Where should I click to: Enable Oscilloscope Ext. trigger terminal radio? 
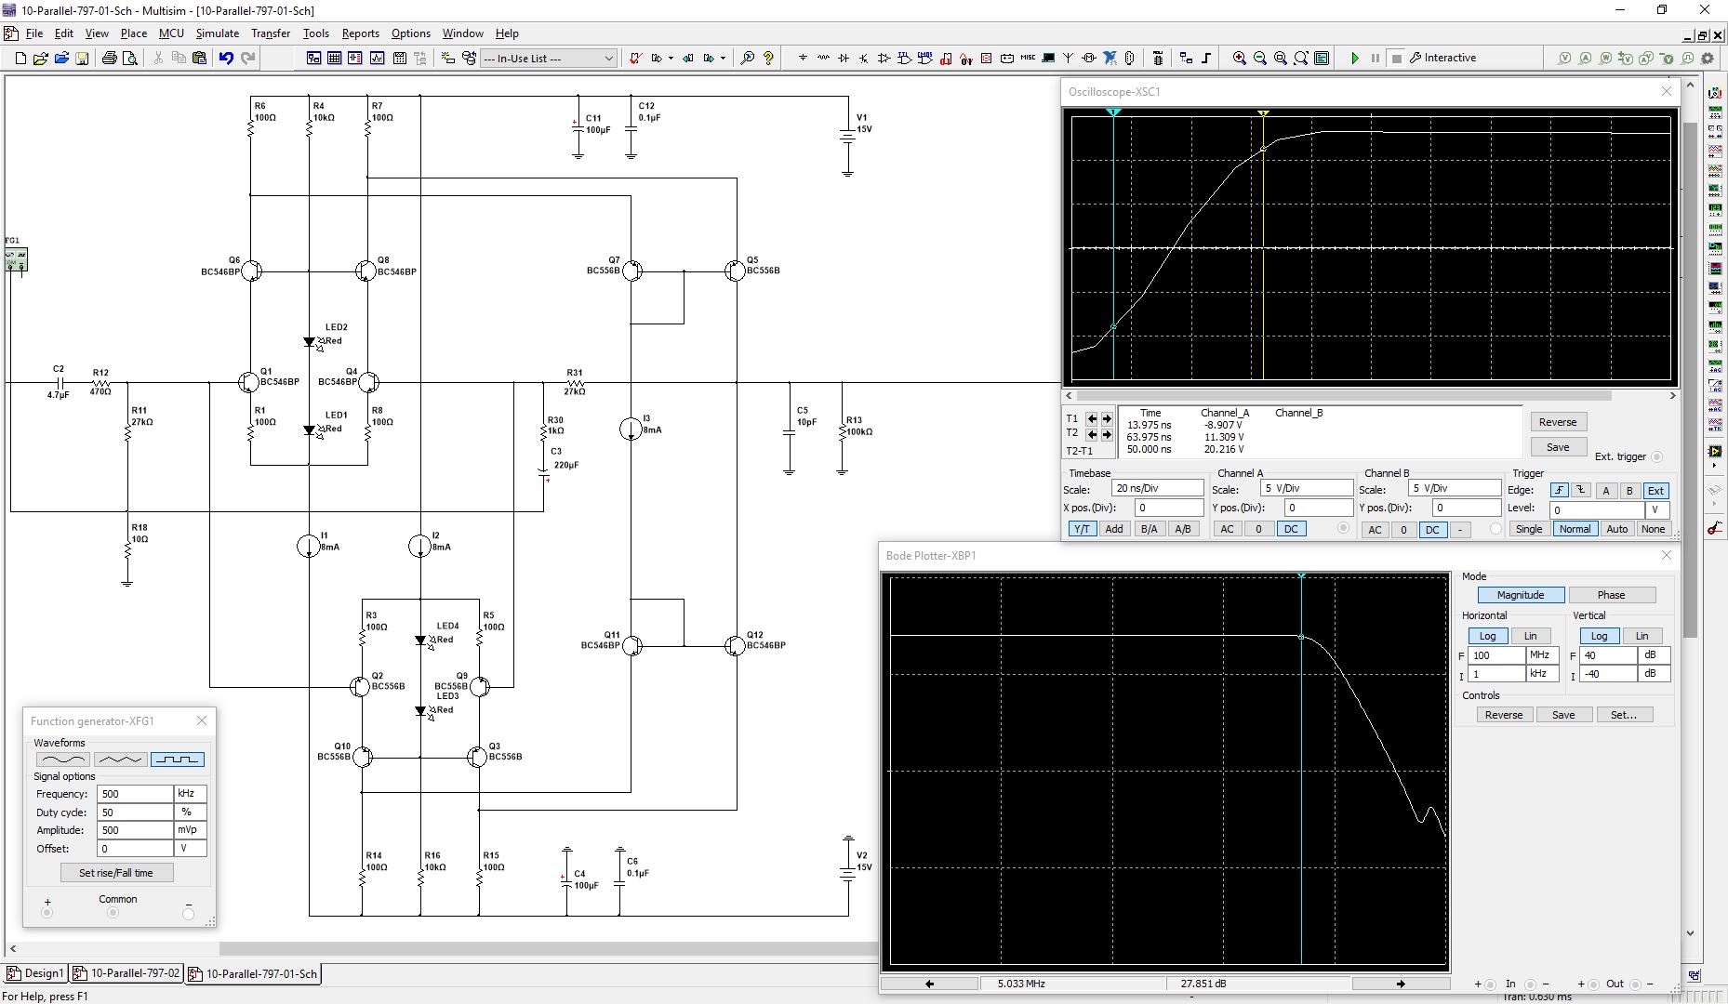(x=1656, y=456)
